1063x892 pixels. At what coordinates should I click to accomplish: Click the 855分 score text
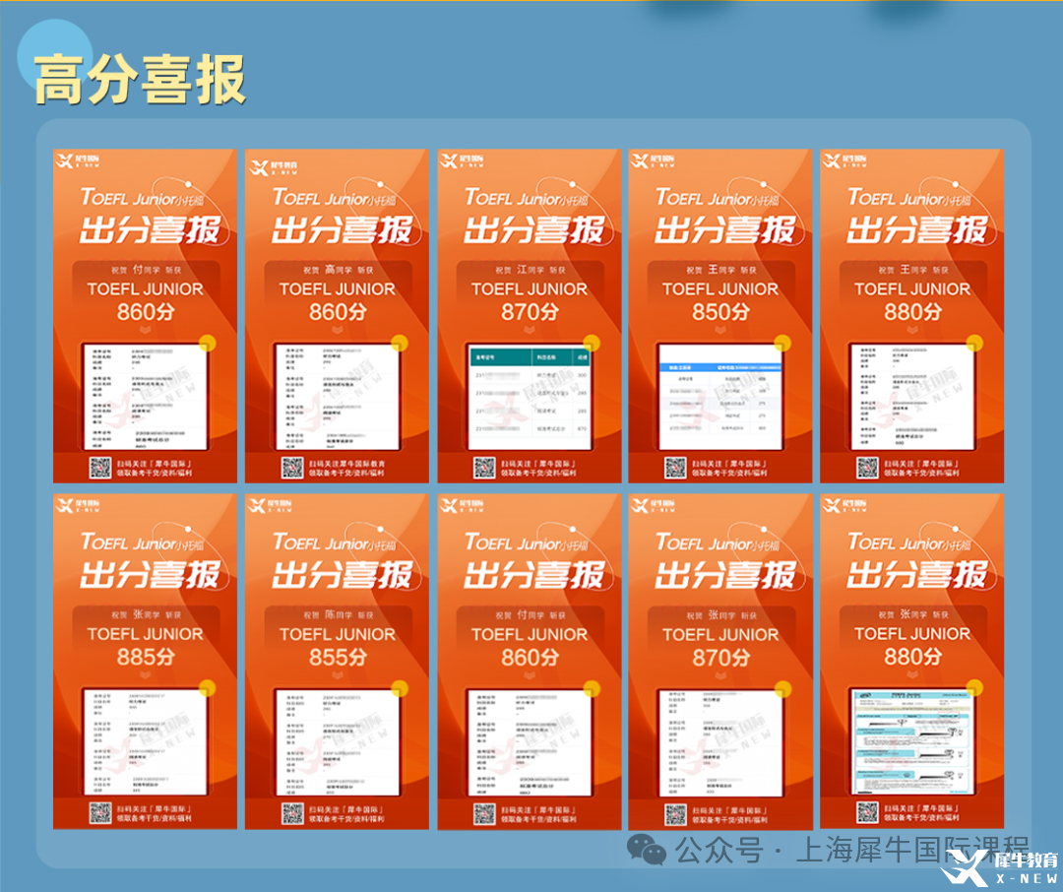pos(338,658)
